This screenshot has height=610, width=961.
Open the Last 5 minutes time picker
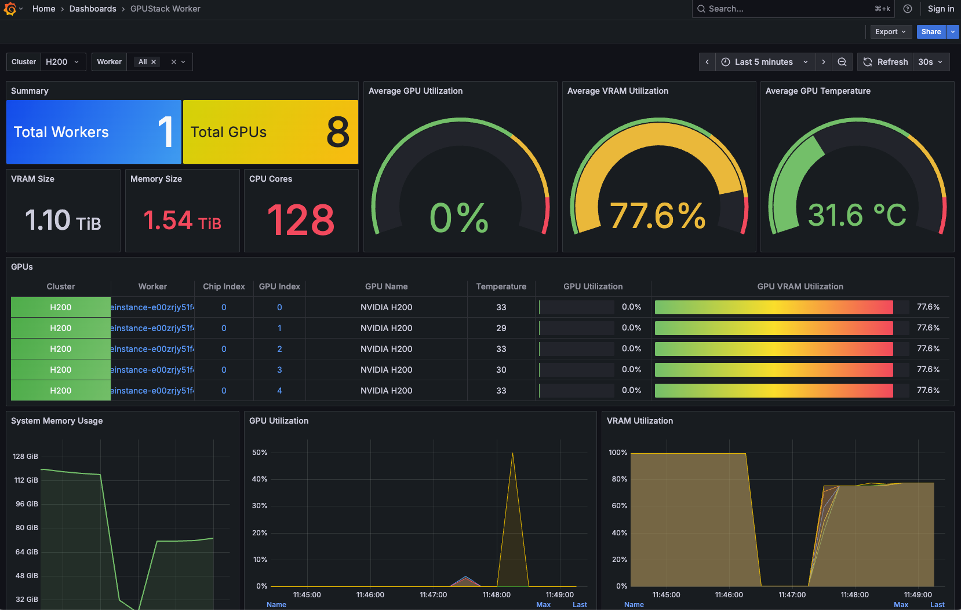(765, 62)
